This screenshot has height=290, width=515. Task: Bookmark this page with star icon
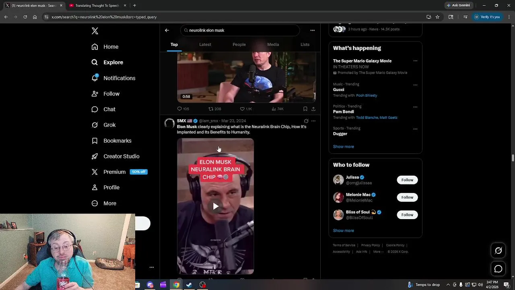coord(437,17)
